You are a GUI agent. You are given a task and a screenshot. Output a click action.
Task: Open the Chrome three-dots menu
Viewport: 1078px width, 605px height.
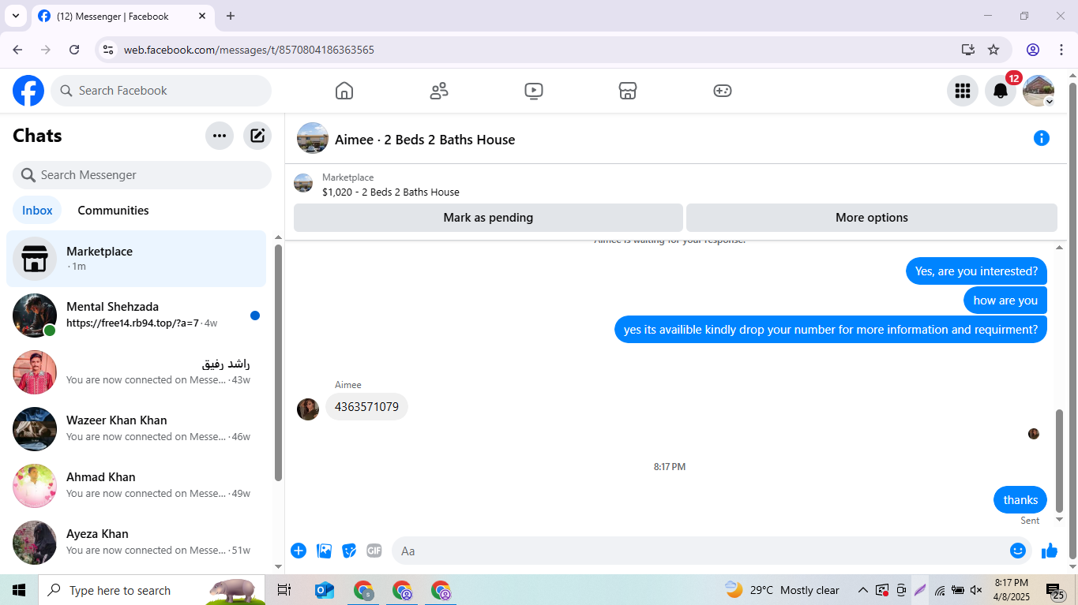(x=1061, y=50)
